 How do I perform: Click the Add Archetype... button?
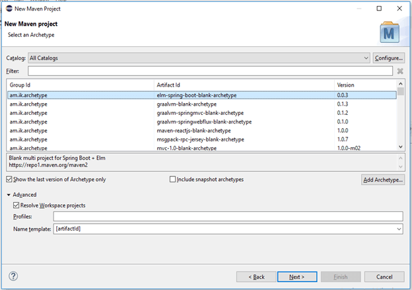click(383, 180)
